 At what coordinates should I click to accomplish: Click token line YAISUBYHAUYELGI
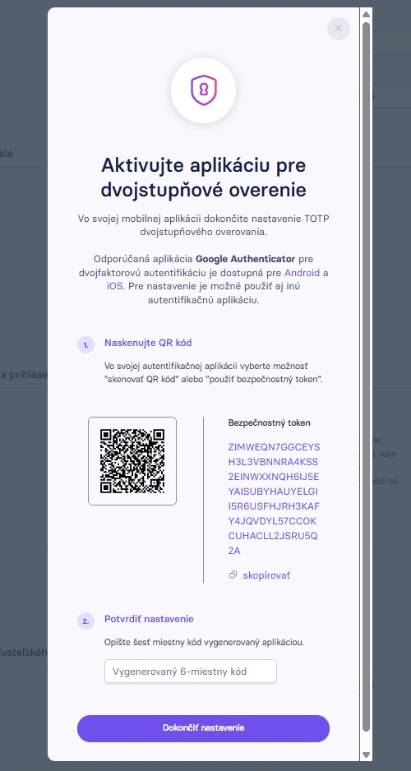click(273, 492)
